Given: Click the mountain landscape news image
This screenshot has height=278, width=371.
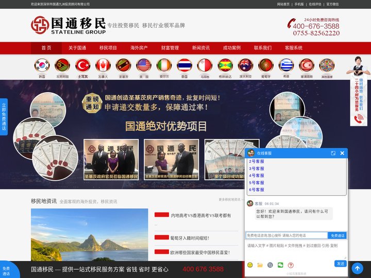Looking at the screenshot, I should tap(90, 235).
